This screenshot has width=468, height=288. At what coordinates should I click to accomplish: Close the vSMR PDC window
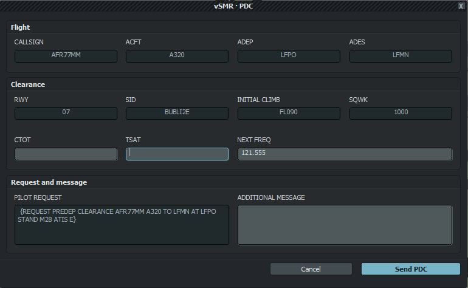(x=461, y=6)
